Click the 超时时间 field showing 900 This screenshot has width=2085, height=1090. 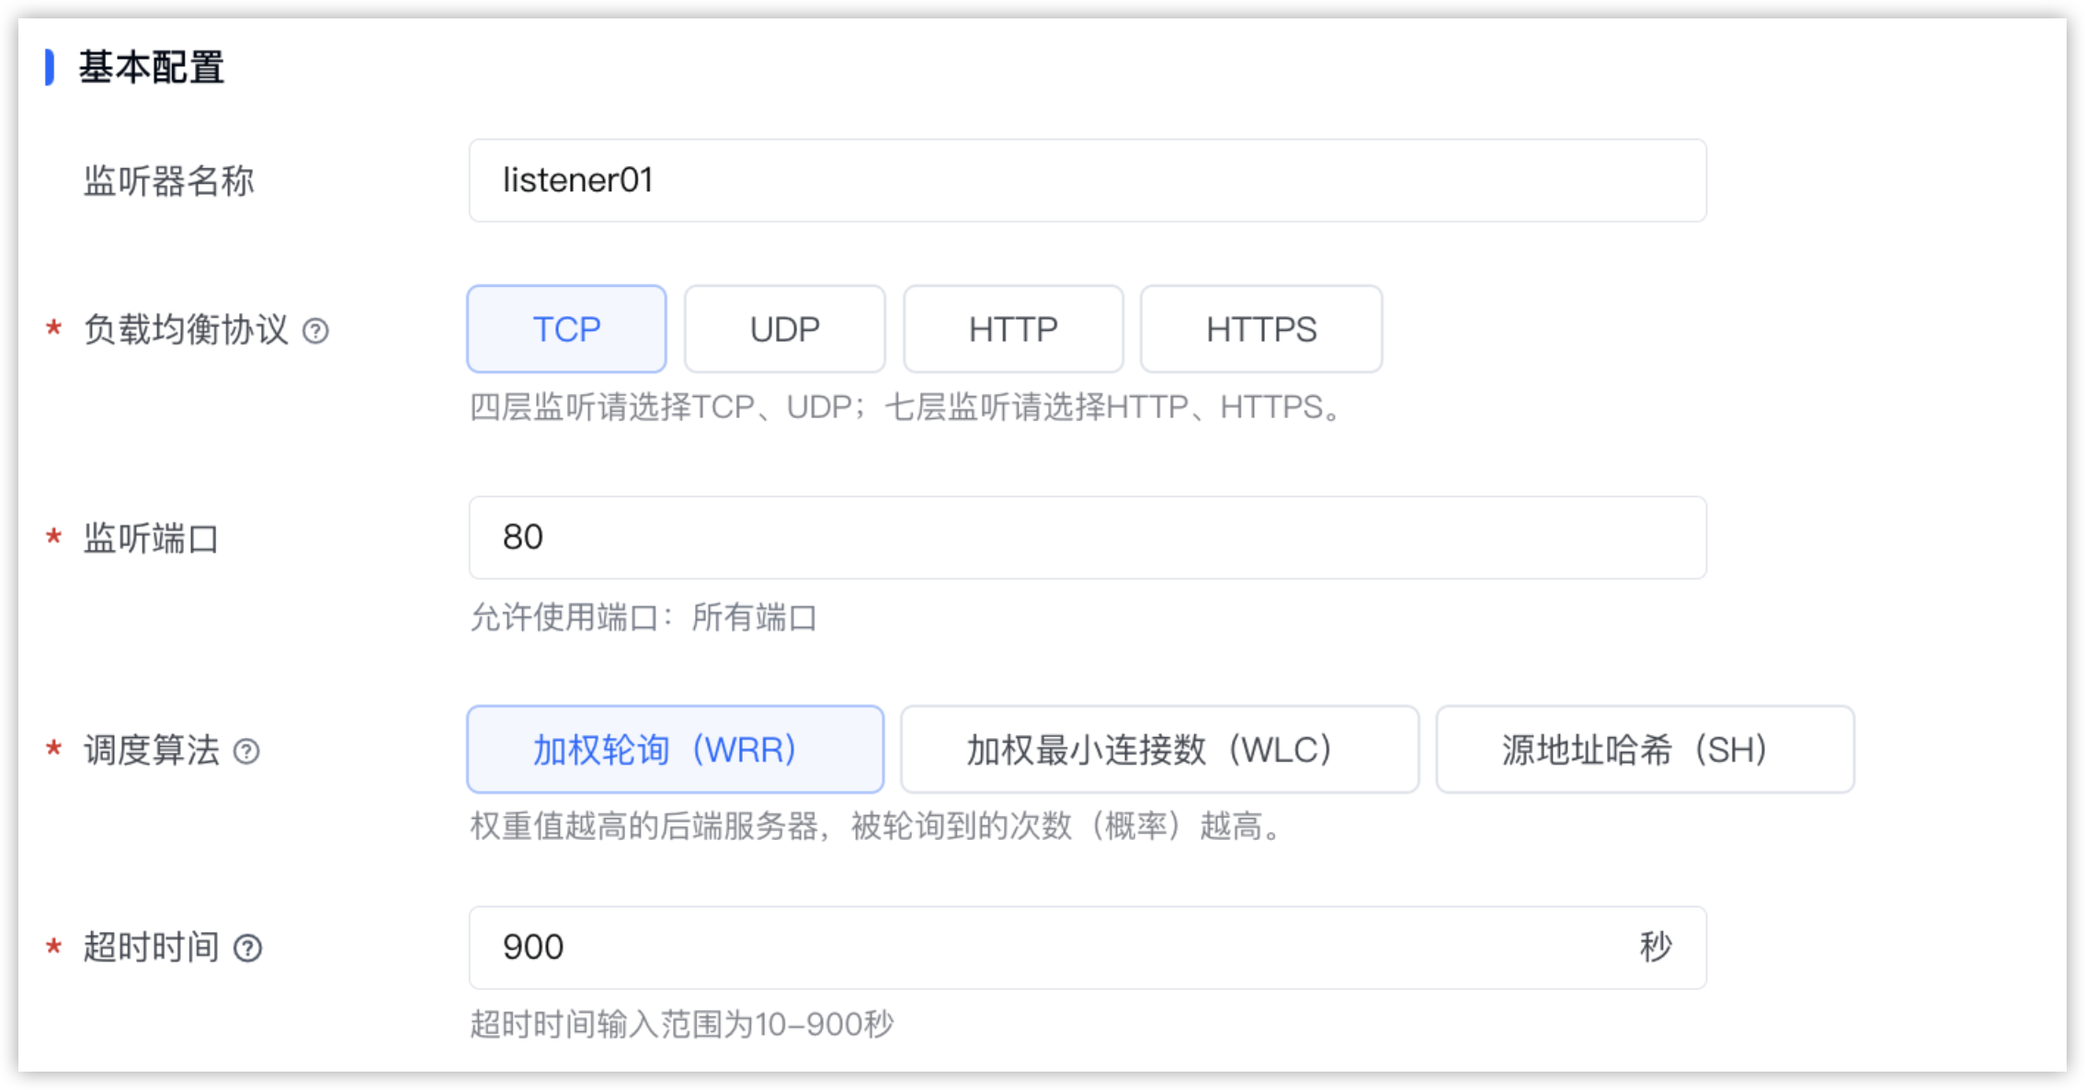click(x=1088, y=948)
